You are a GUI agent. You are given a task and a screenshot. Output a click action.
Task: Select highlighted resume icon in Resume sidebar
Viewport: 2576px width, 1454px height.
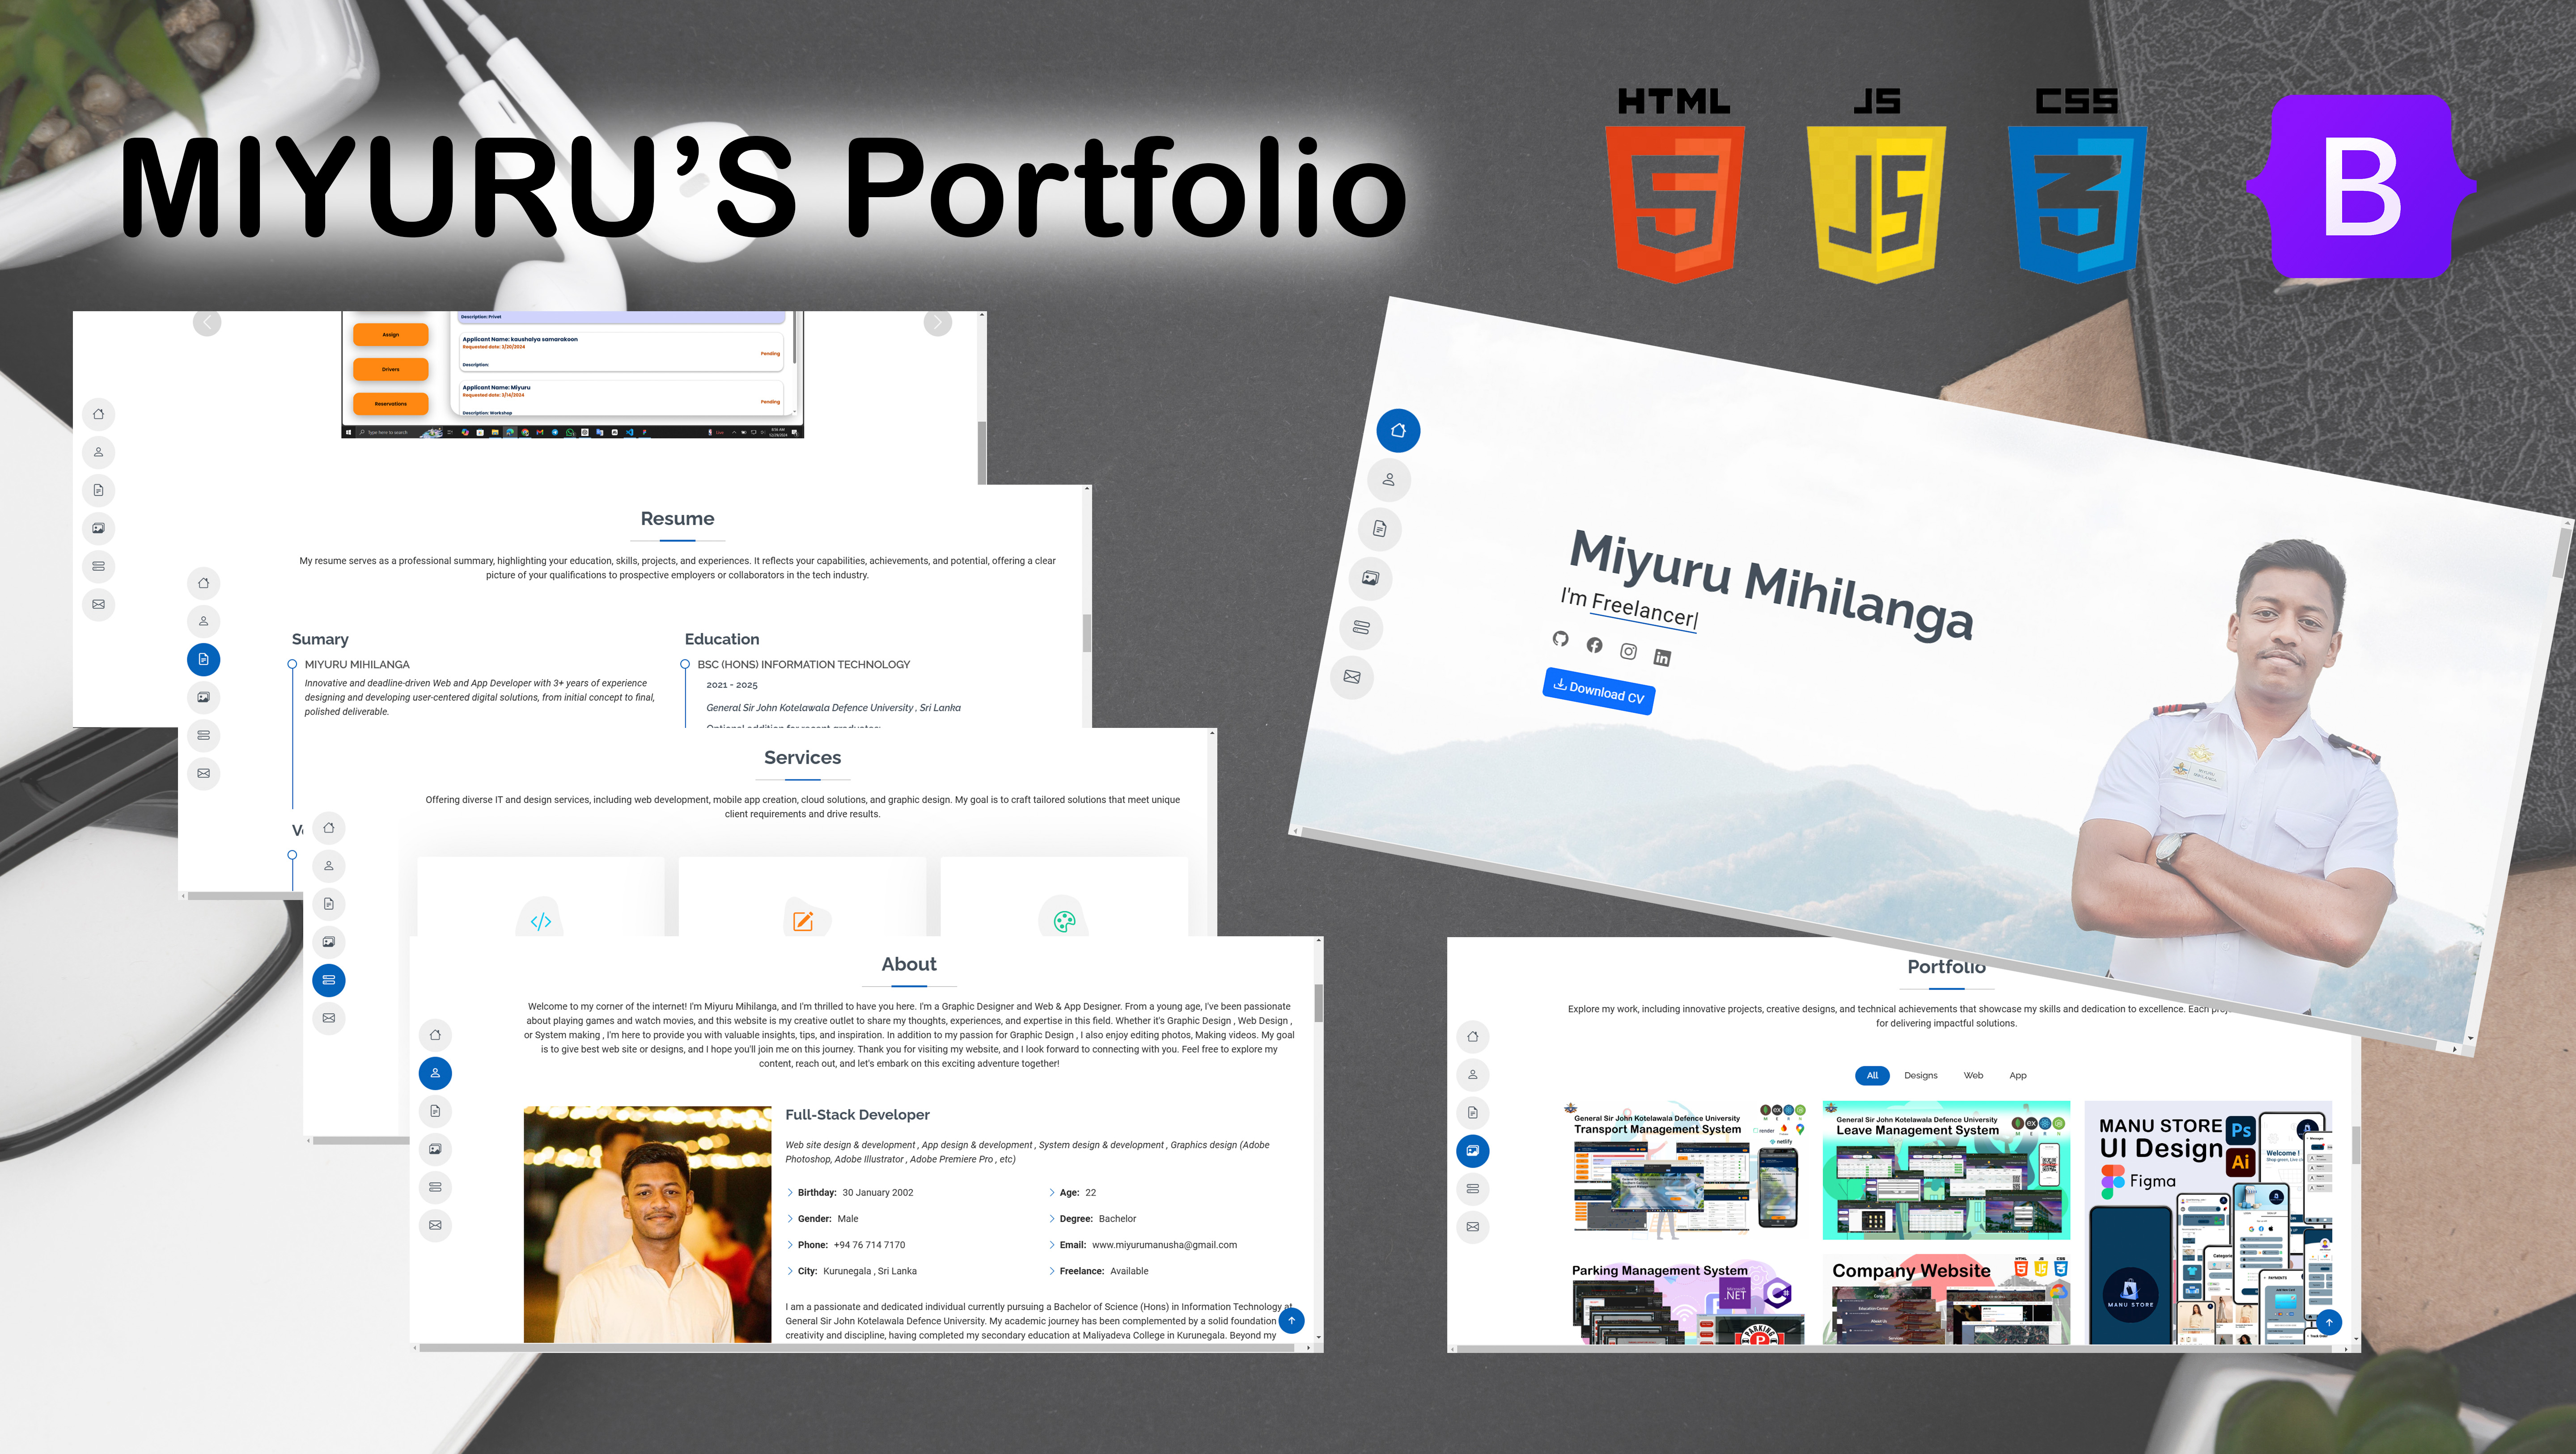tap(203, 659)
